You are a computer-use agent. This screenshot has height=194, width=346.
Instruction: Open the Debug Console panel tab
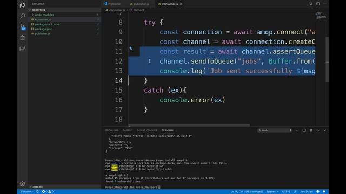pyautogui.click(x=147, y=130)
